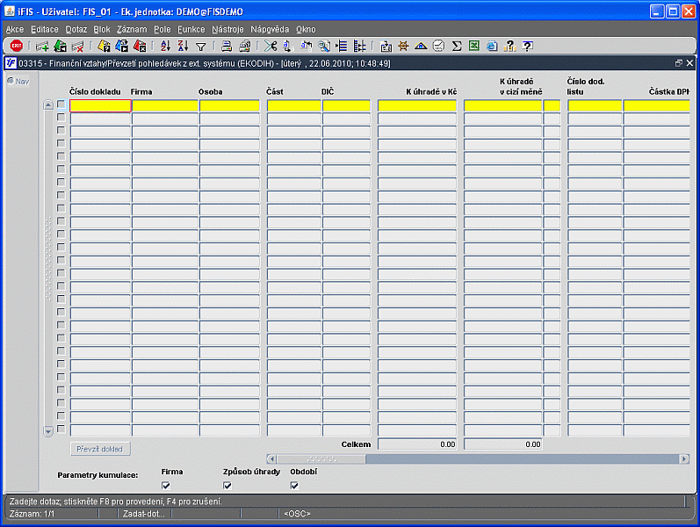Open the Dotaz menu
700x527 pixels.
[76, 30]
